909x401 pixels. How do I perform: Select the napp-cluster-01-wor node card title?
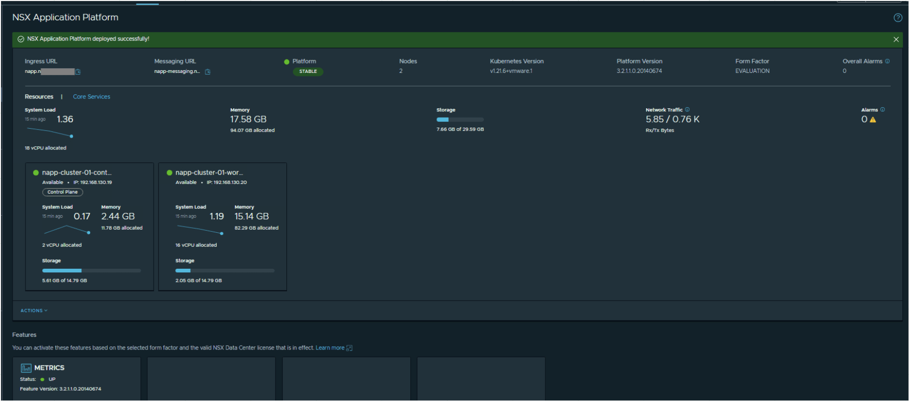click(x=209, y=173)
